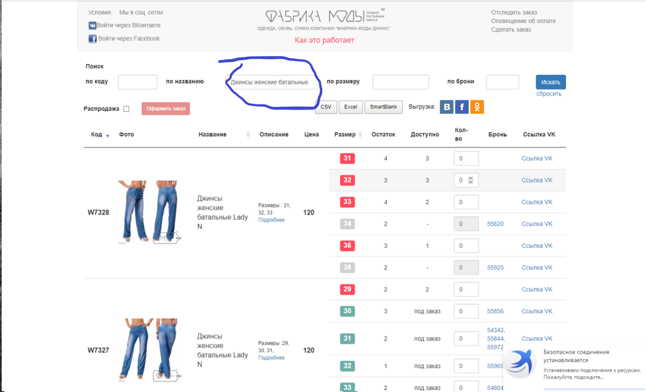The image size is (646, 392).
Task: Click сбросить to reset search
Action: pos(548,93)
